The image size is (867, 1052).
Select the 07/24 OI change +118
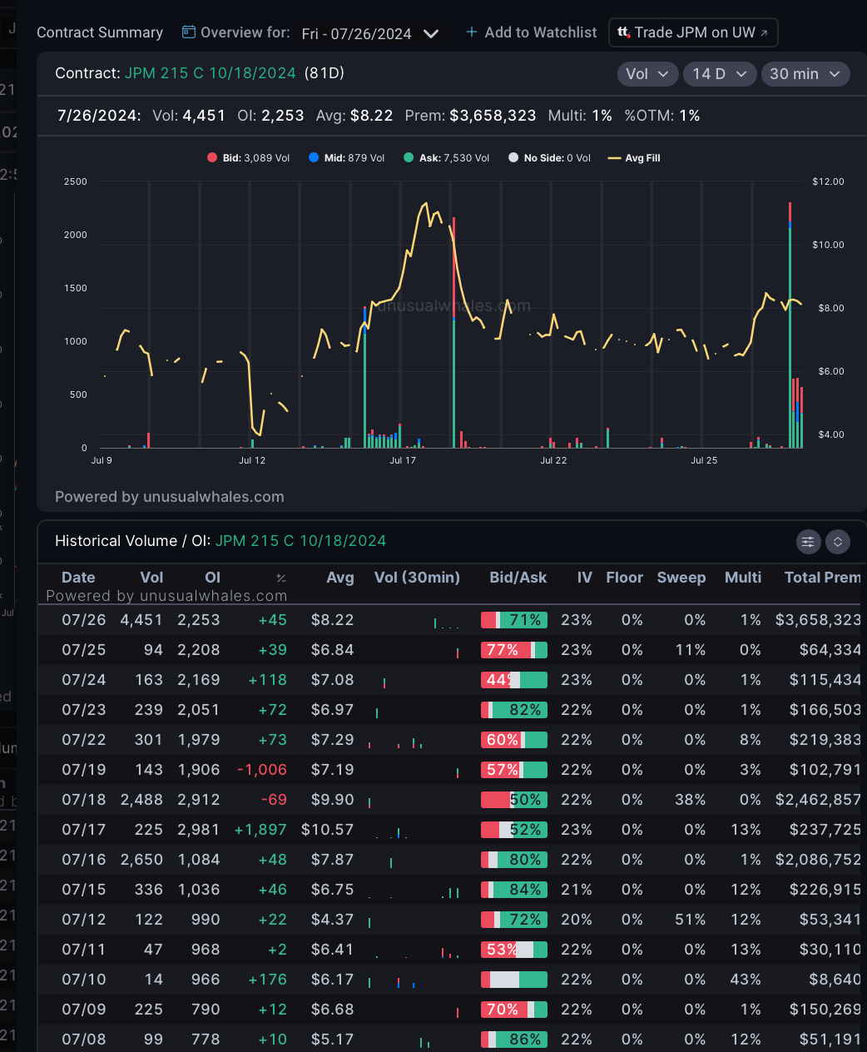(268, 680)
